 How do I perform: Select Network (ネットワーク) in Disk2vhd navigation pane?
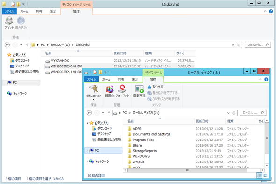coord(17,94)
